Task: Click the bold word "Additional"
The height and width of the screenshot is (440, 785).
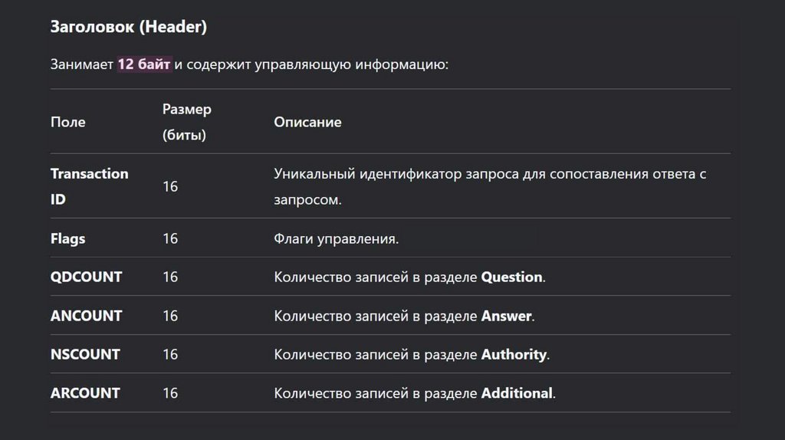Action: [516, 392]
